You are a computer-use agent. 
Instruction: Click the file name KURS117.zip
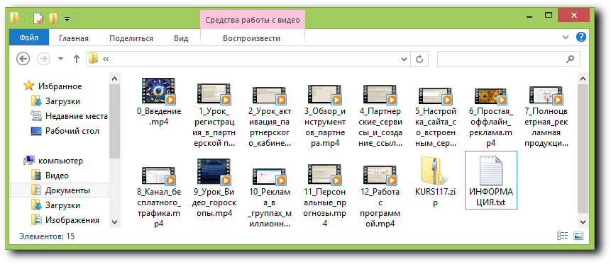(434, 197)
